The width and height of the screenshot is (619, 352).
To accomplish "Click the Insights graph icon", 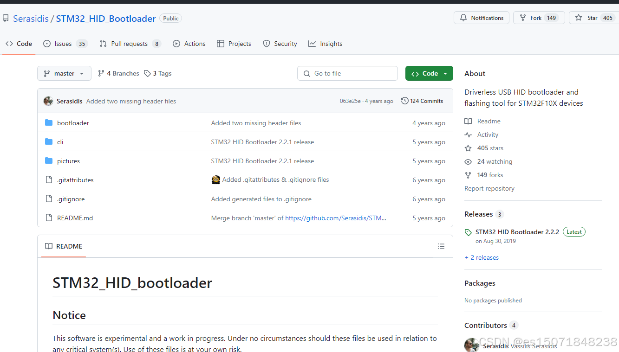I will pyautogui.click(x=312, y=44).
